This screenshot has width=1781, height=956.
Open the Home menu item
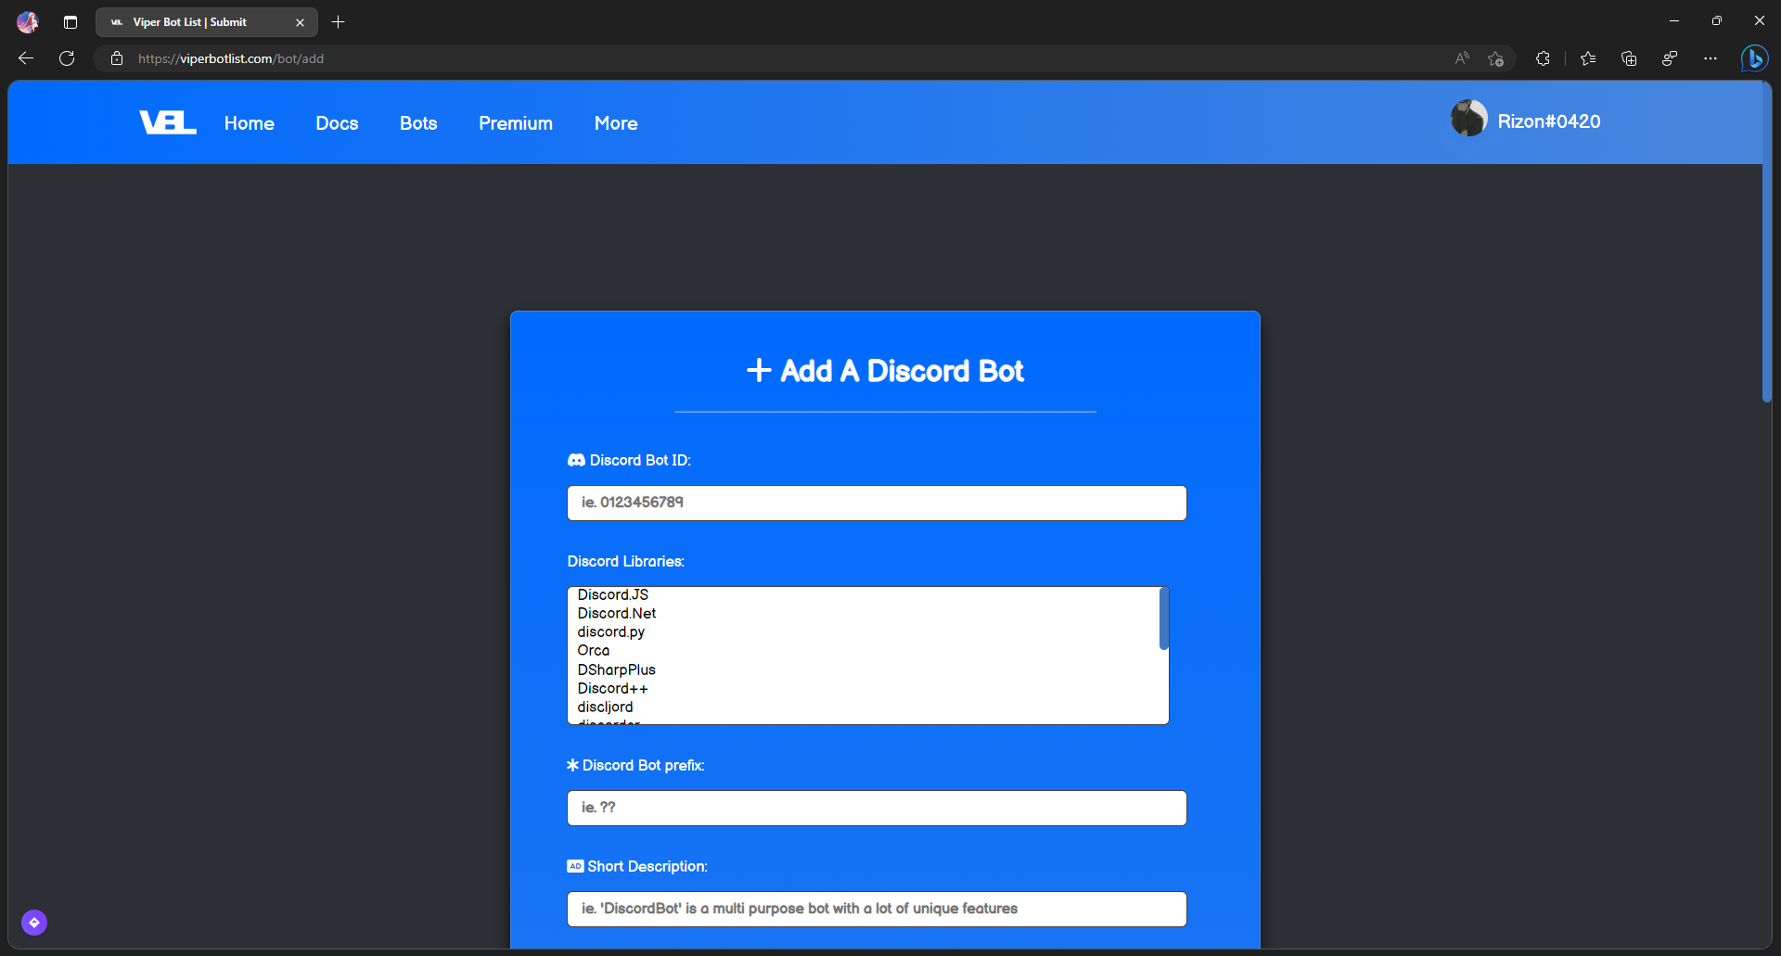tap(249, 123)
